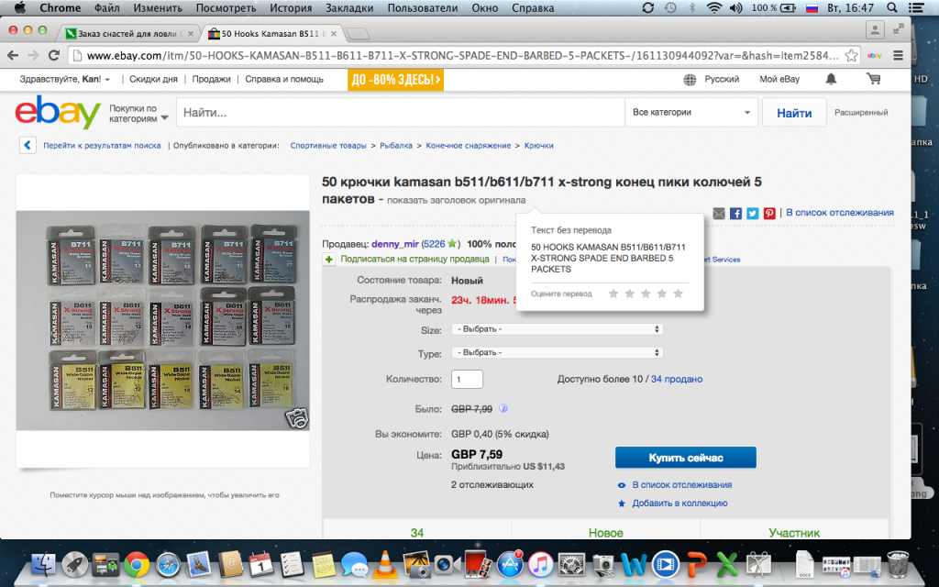Click the '34 продано' link
The height and width of the screenshot is (587, 939).
(x=677, y=379)
